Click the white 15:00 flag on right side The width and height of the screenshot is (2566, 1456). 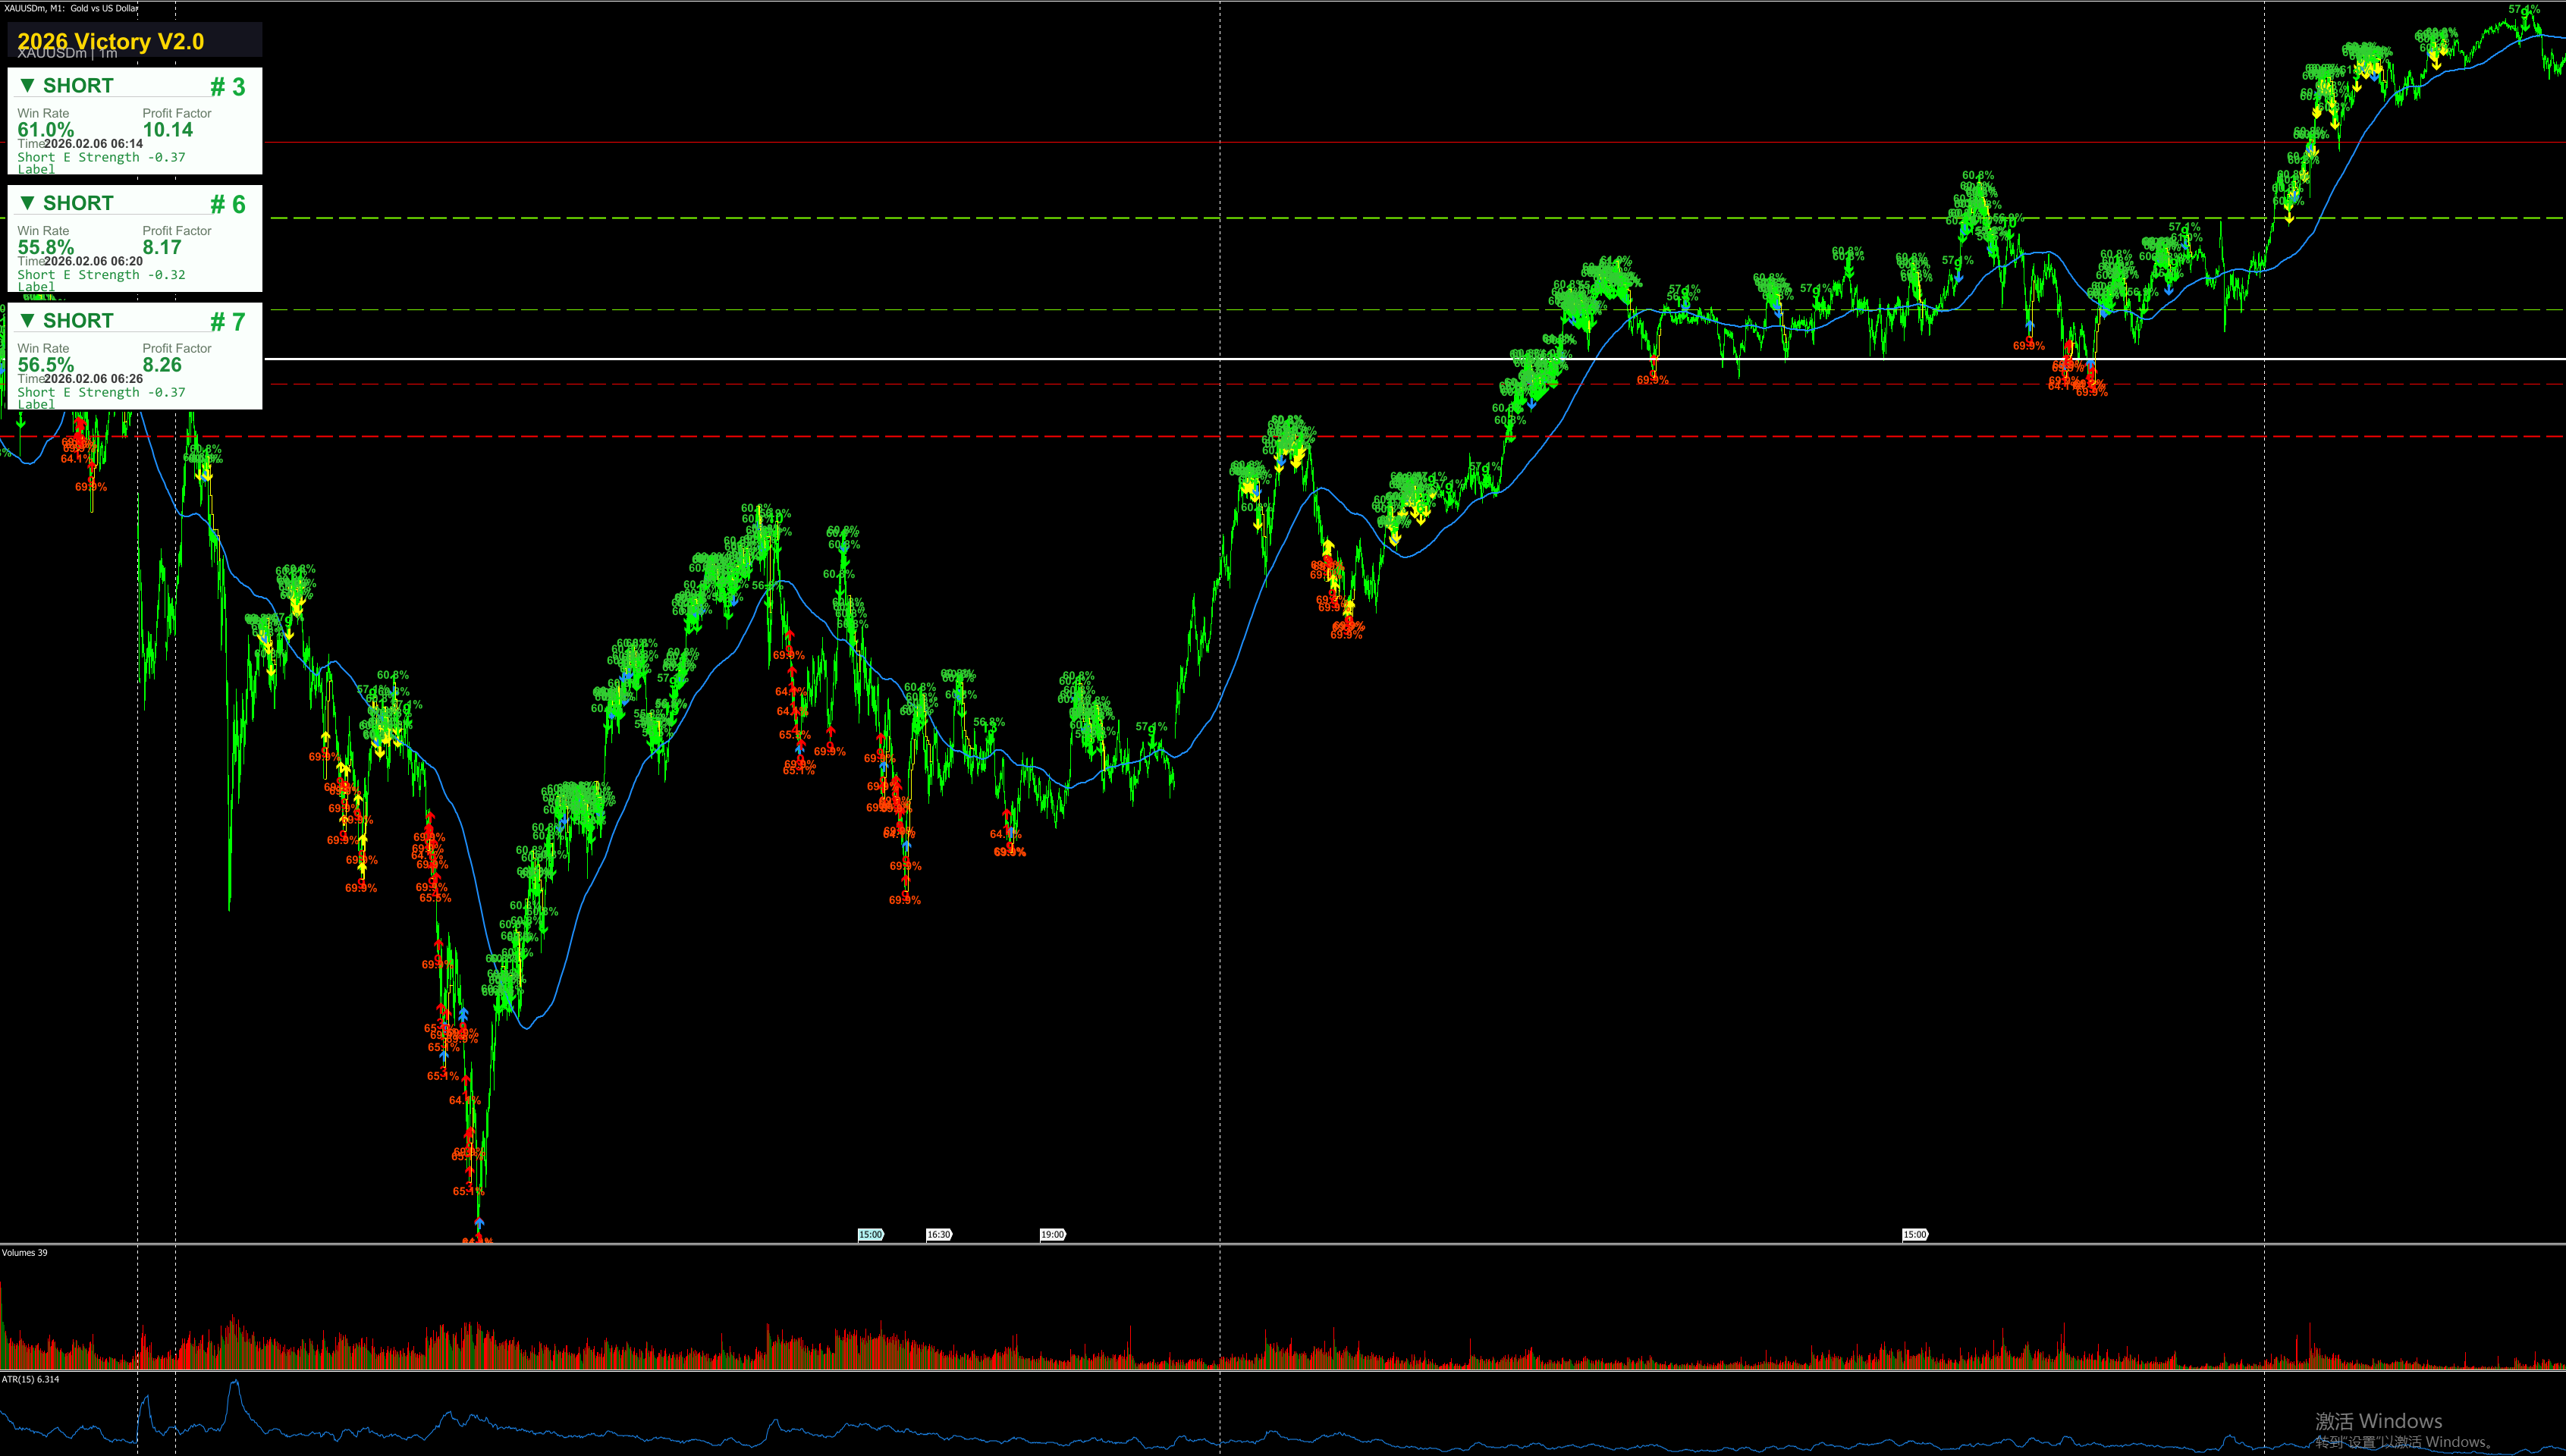(1914, 1234)
